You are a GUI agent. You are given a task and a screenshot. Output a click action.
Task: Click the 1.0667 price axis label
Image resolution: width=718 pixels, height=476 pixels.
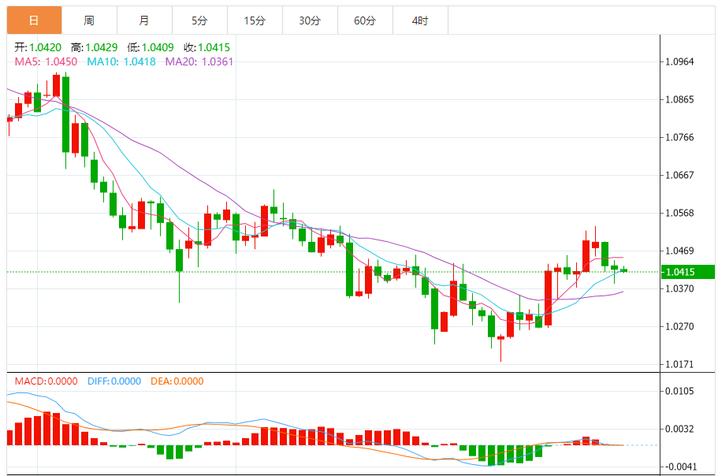tap(679, 175)
